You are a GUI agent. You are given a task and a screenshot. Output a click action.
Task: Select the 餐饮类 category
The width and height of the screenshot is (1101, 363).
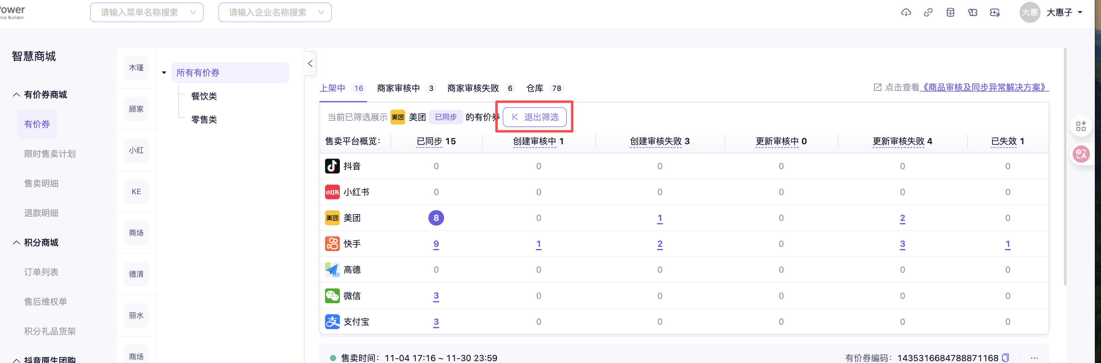pos(204,96)
